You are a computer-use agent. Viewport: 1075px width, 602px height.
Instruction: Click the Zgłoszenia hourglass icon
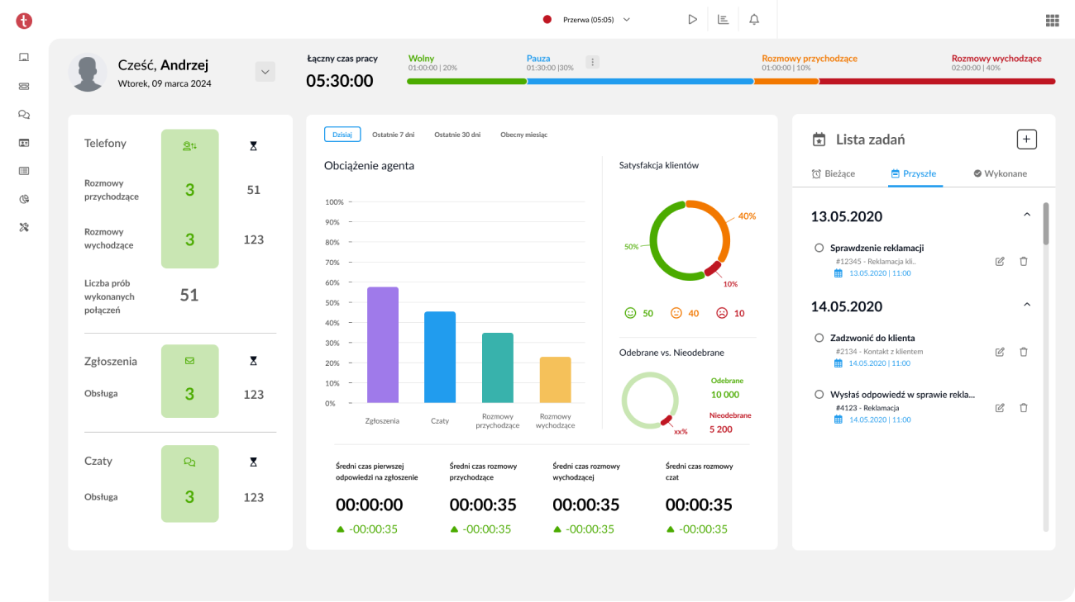253,361
